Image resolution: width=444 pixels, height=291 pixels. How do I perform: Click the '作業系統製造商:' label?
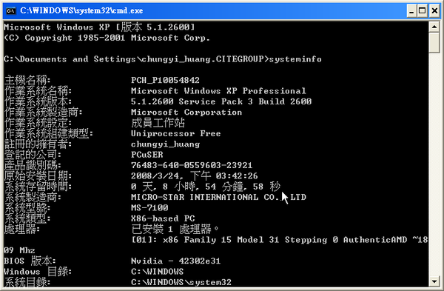click(44, 113)
